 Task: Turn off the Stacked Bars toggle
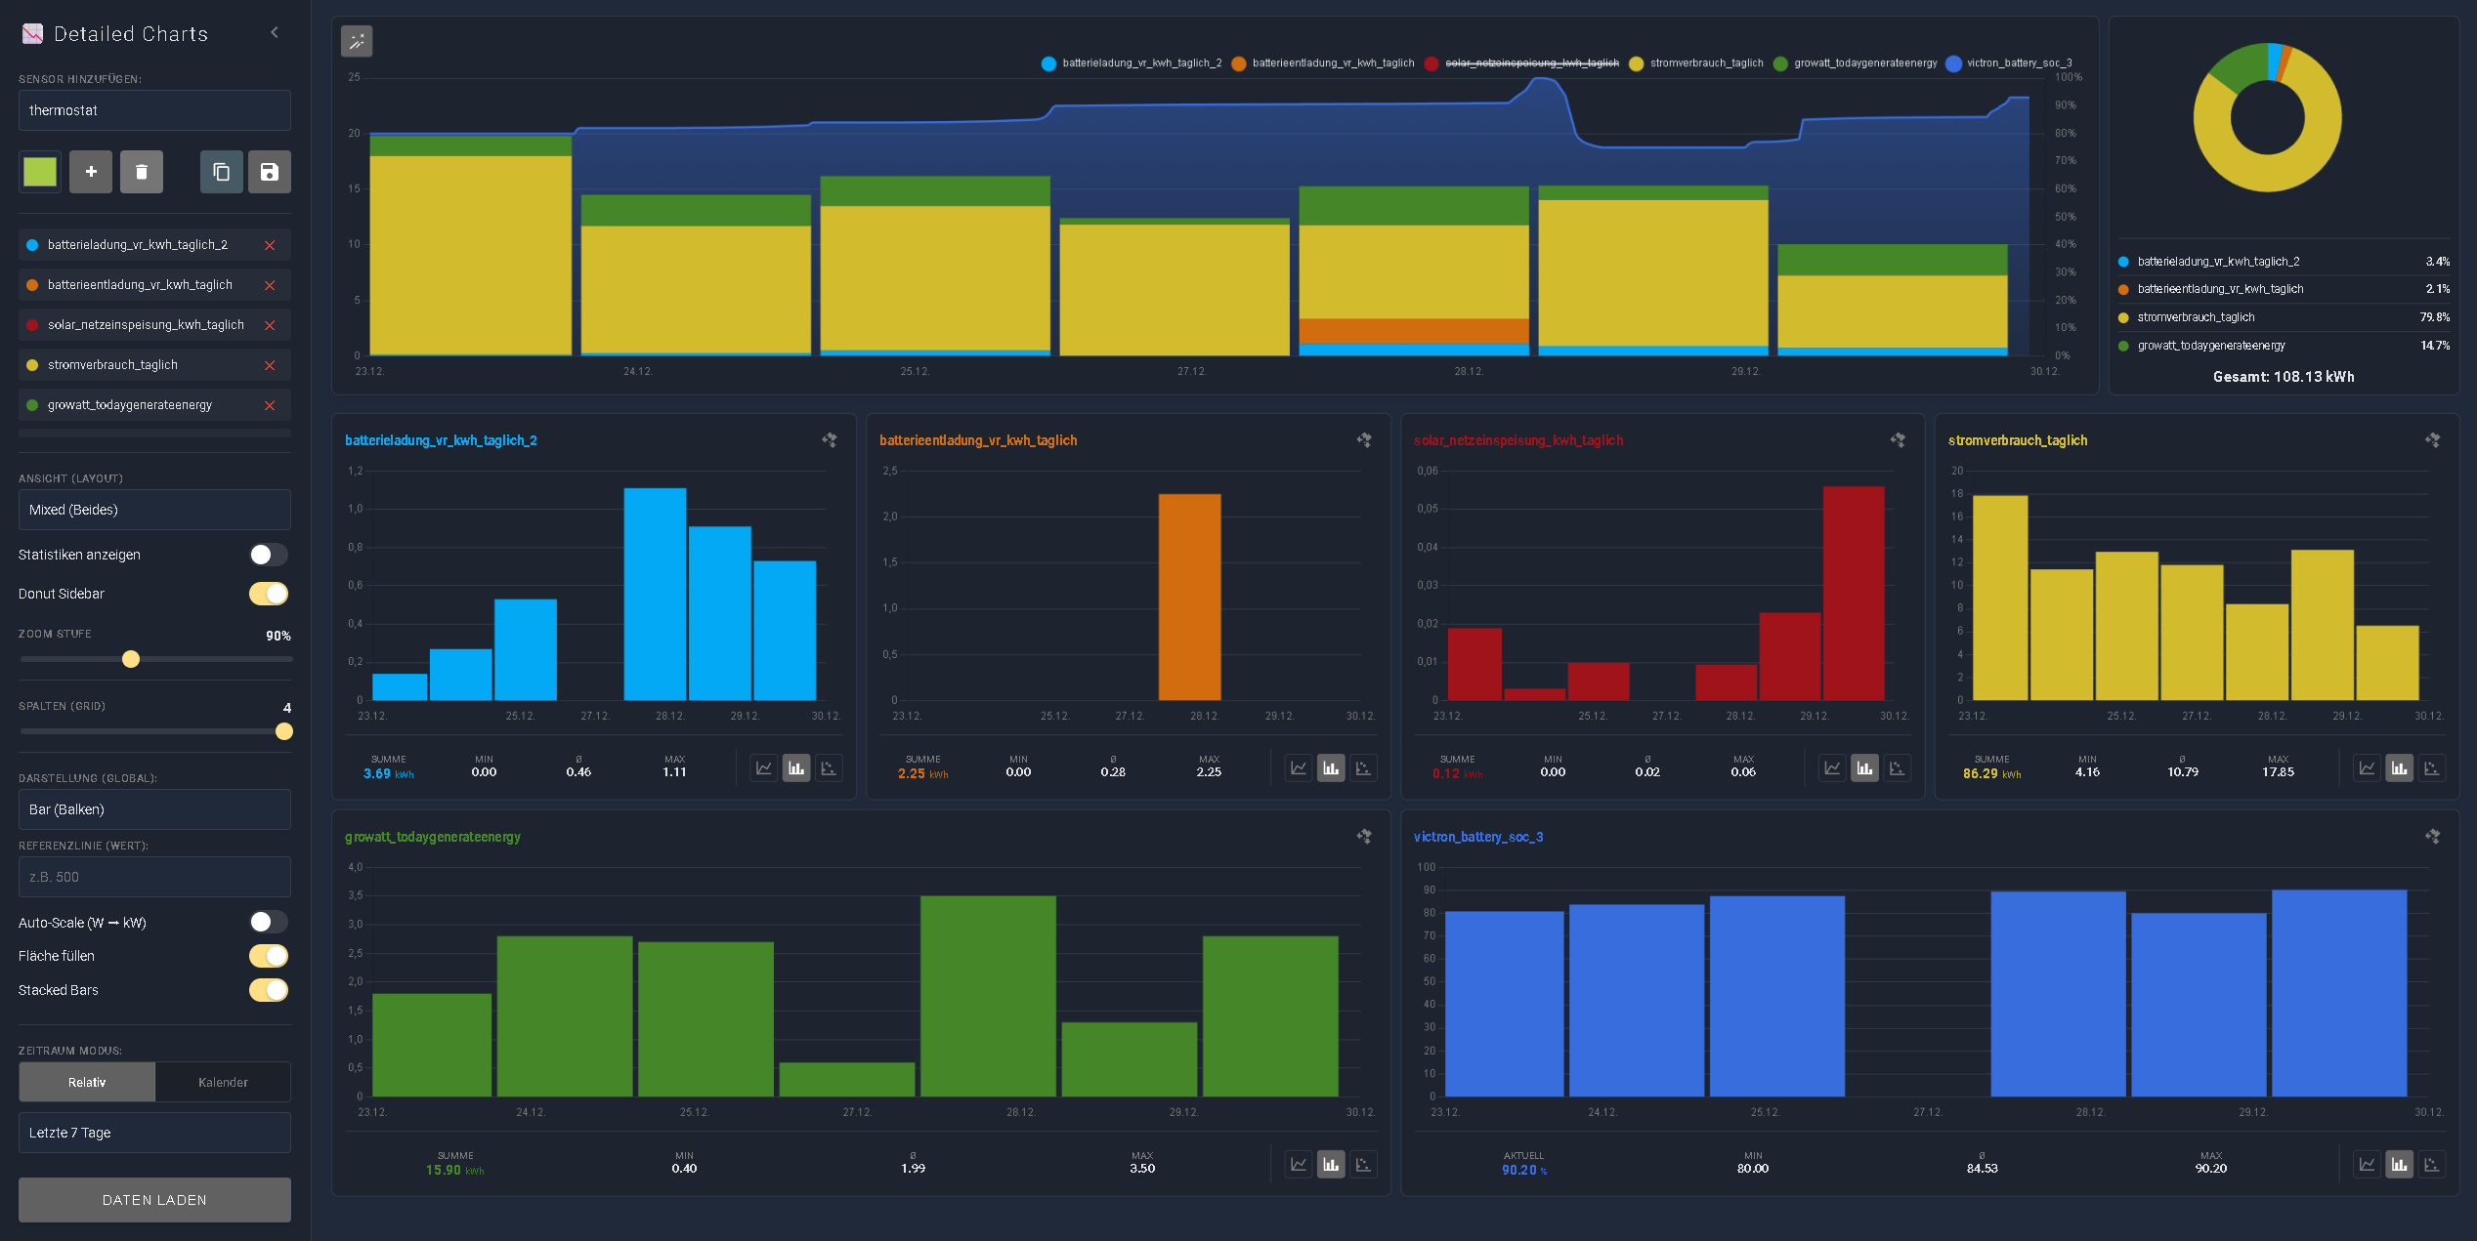(x=268, y=990)
